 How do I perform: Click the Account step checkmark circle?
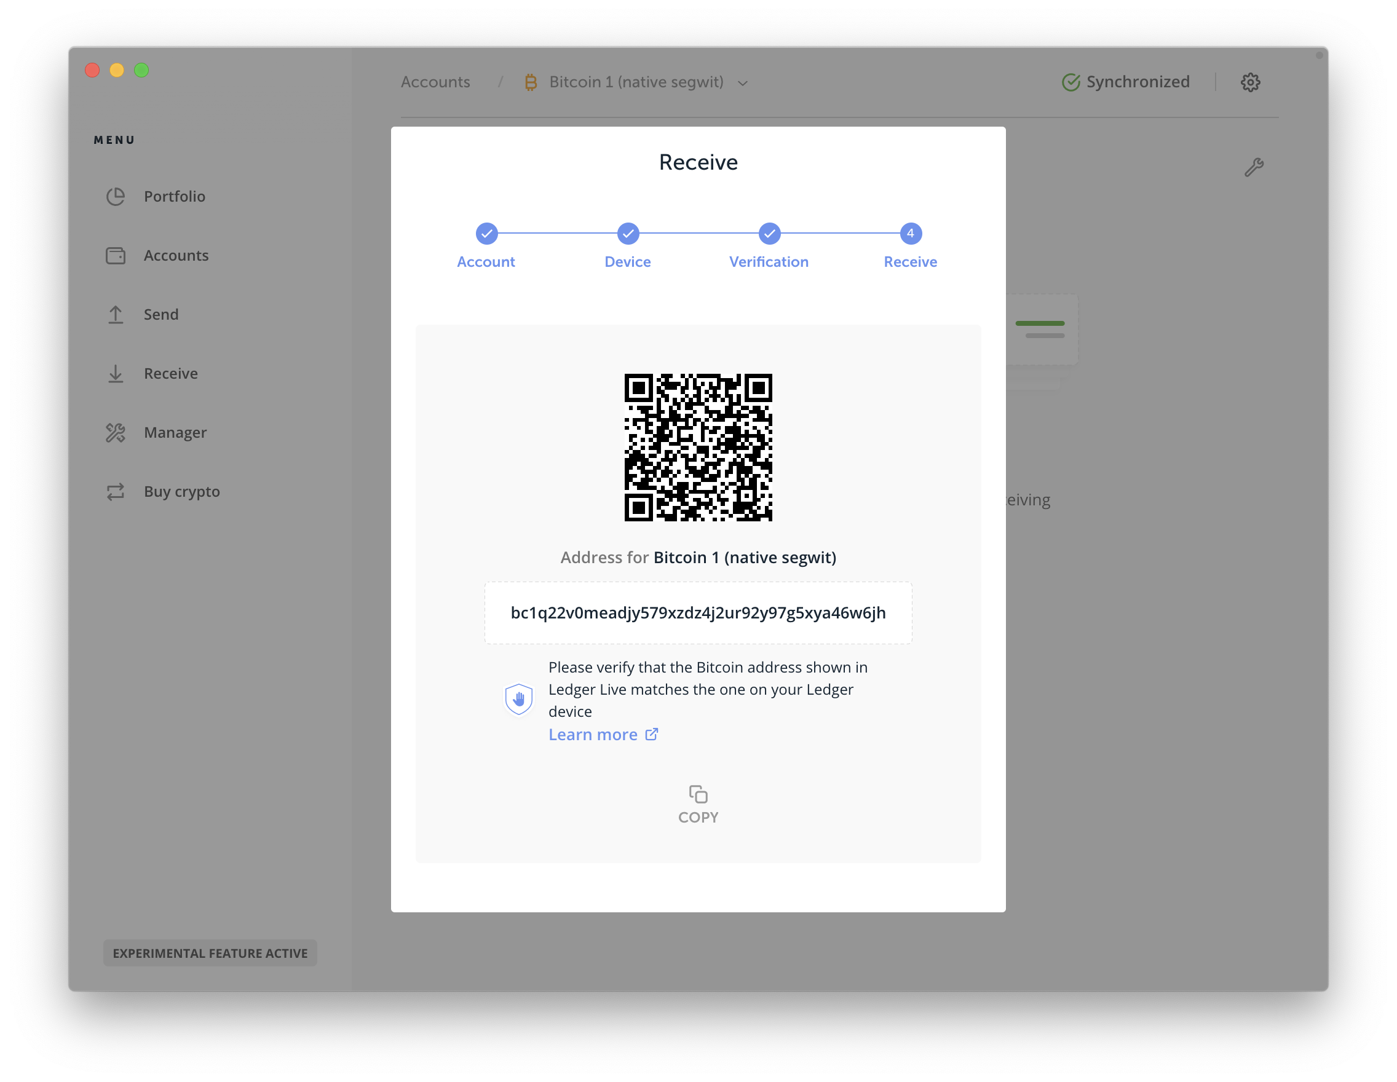point(486,234)
